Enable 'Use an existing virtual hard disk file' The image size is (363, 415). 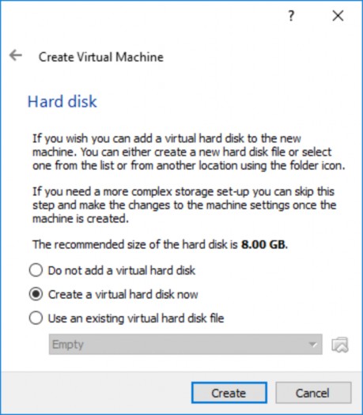click(36, 318)
